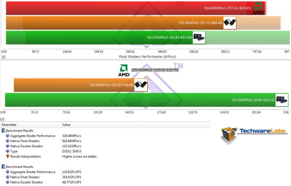Select the second Benchmark Results tree row
This screenshot has width=291, height=186.
(x=105, y=167)
